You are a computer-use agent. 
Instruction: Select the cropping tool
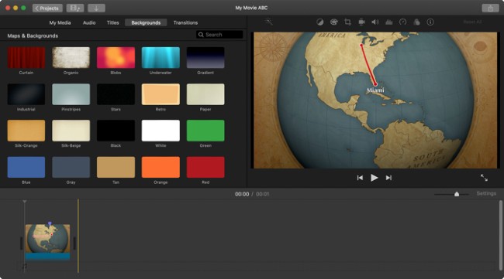(x=347, y=22)
